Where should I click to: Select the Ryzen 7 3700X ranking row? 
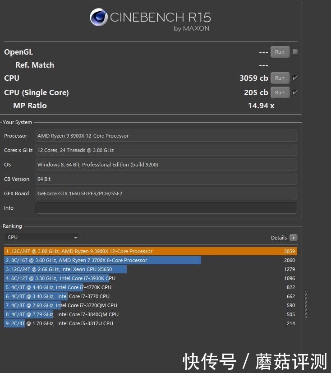pos(150,260)
